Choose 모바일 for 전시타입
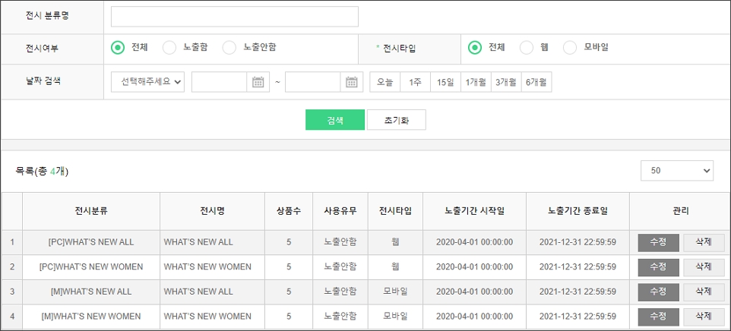This screenshot has height=331, width=731. pyautogui.click(x=570, y=48)
